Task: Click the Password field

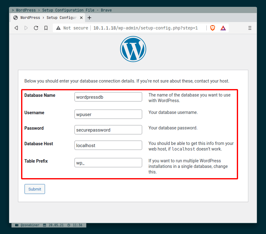Action: pos(108,130)
